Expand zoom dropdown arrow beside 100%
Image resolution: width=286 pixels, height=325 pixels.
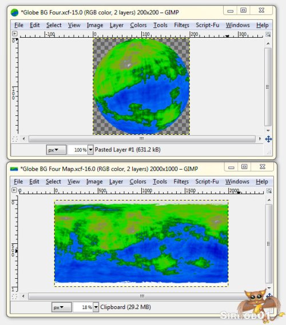90,150
